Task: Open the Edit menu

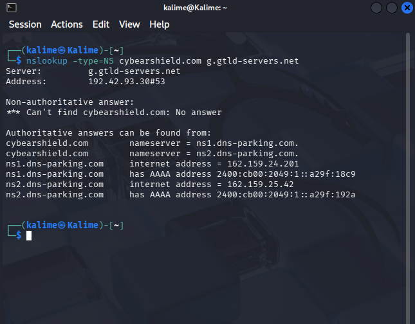Action: (100, 24)
